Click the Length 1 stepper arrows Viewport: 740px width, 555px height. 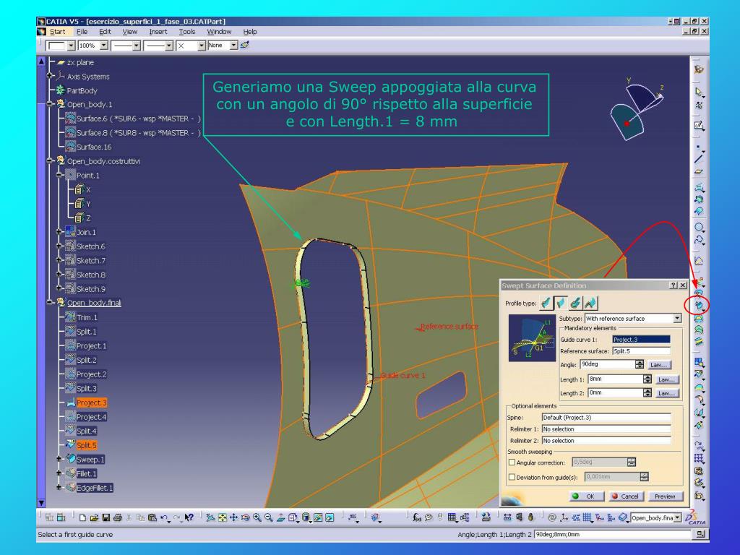tap(647, 379)
